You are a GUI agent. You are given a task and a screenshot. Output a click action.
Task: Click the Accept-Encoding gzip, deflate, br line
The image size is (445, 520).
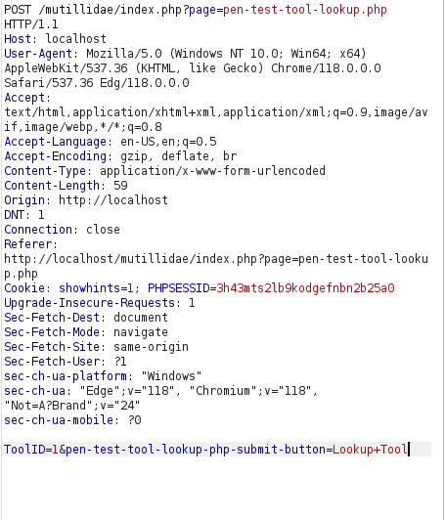(x=120, y=156)
